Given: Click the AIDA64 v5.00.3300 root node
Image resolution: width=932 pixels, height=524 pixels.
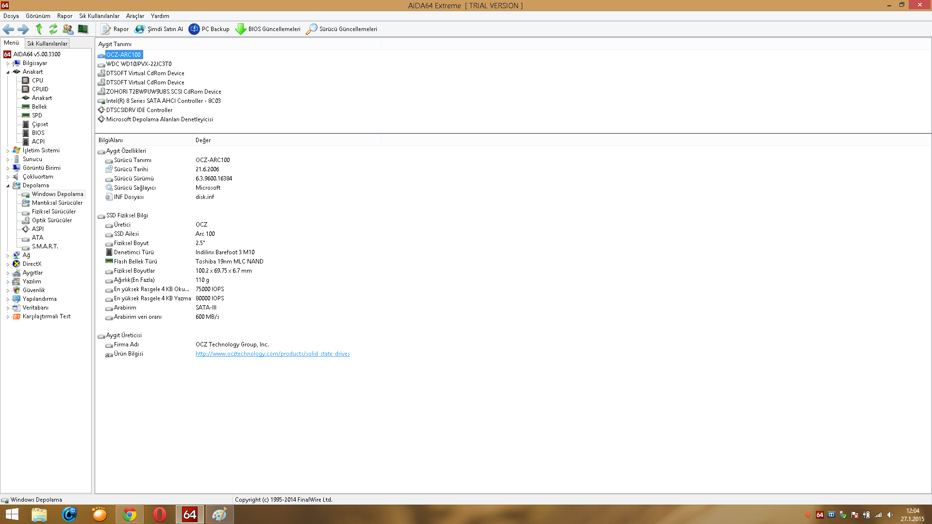Looking at the screenshot, I should click(x=37, y=54).
